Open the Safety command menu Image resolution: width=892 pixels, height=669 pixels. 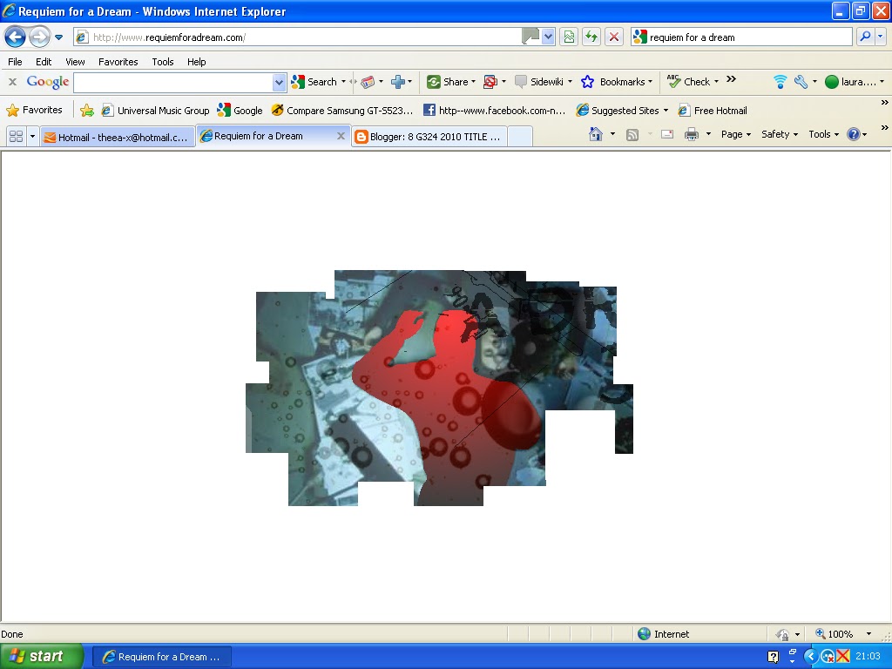[780, 134]
